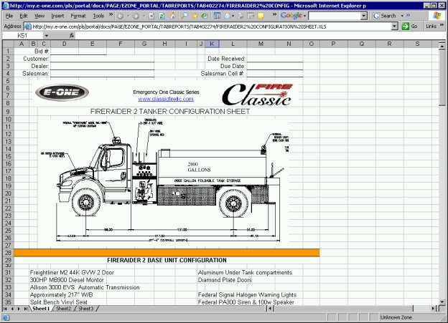This screenshot has width=448, height=323.
Task: Expand hidden menu items chevron after Tools
Action: coord(111,14)
